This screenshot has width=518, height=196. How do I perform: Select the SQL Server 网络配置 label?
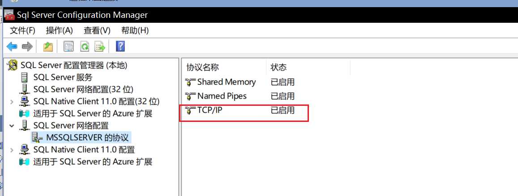pyautogui.click(x=71, y=125)
